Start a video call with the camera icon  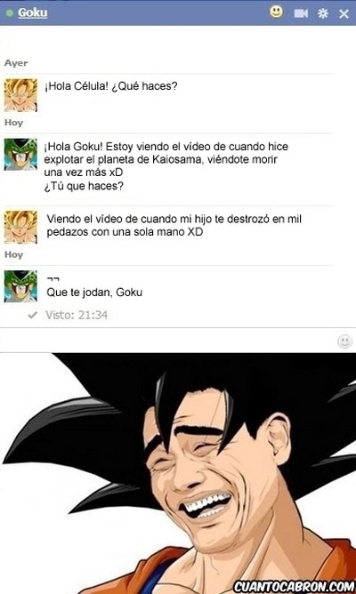pos(301,13)
